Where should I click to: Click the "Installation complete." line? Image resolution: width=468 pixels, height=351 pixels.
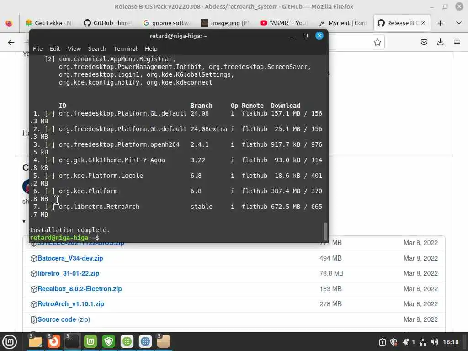(69, 230)
